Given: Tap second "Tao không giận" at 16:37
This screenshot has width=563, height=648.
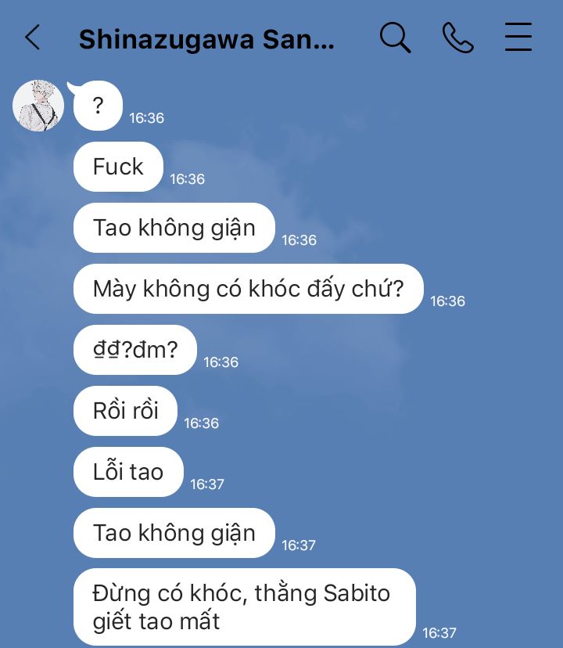Looking at the screenshot, I should 174,533.
